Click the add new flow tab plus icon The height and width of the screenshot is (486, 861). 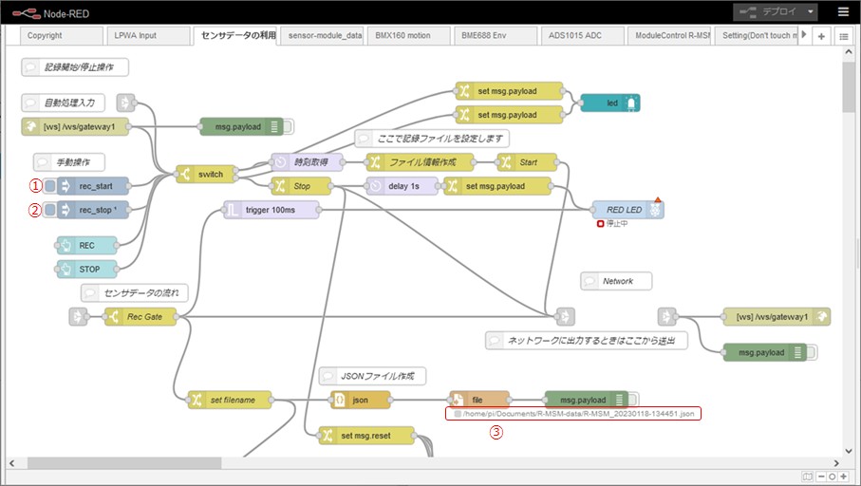coord(822,36)
